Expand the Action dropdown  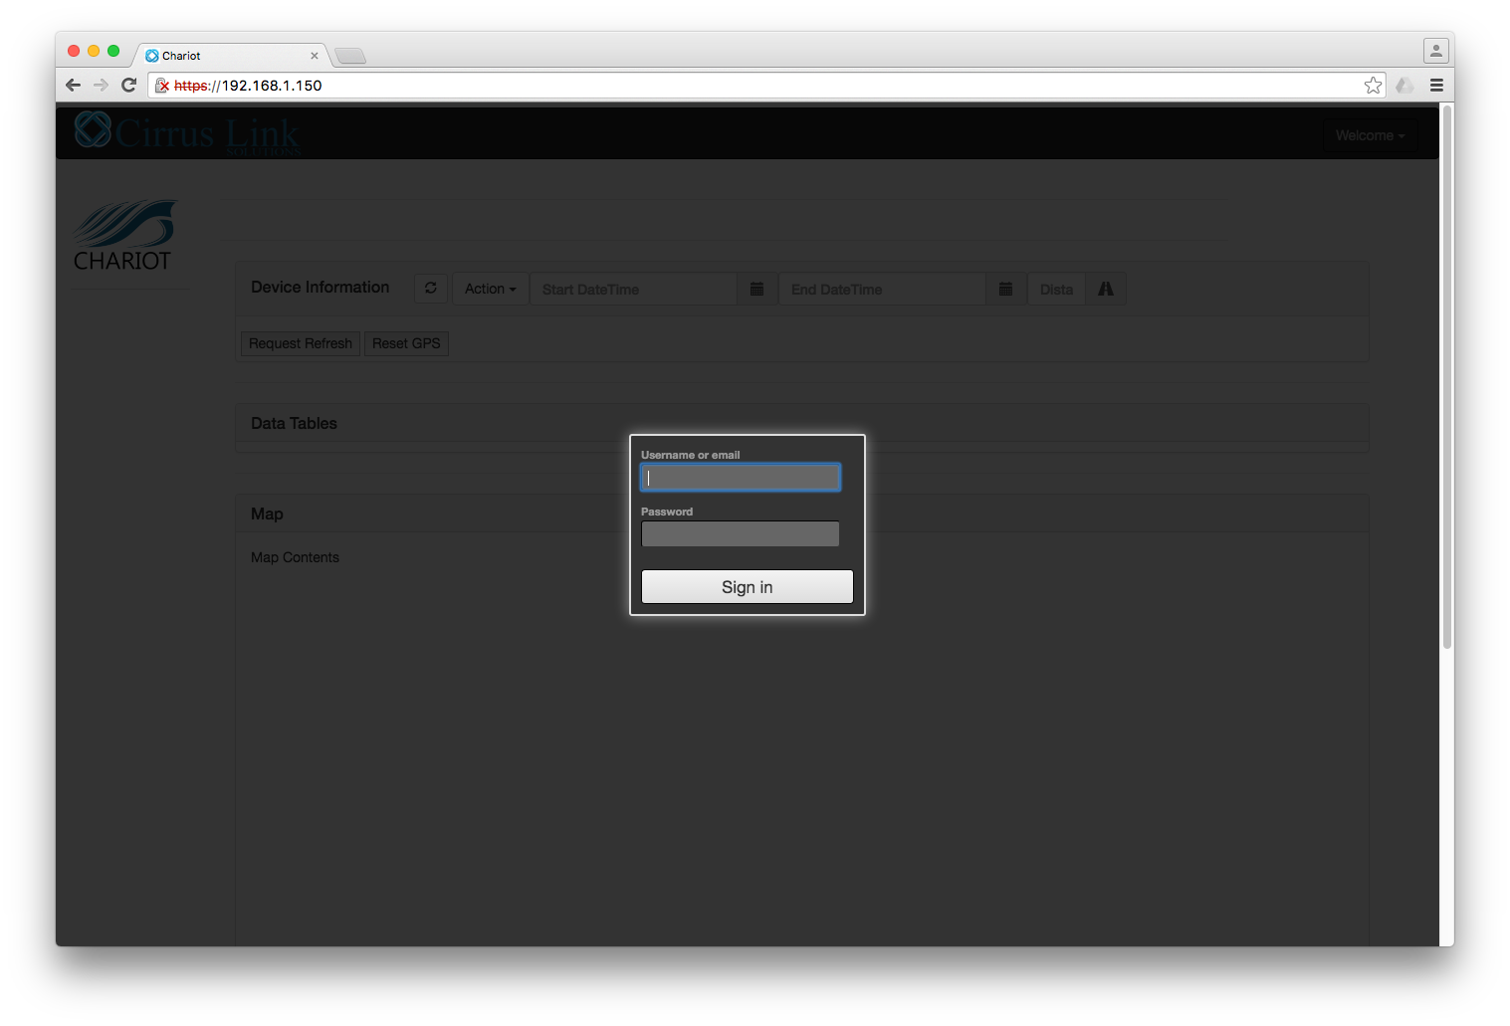[491, 289]
